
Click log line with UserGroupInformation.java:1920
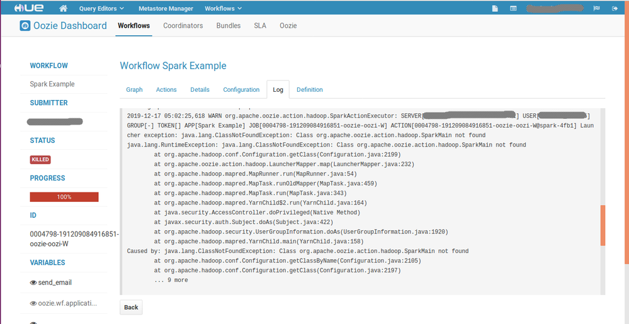coord(301,232)
